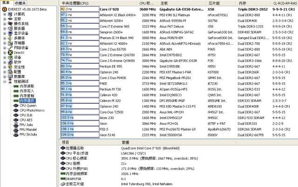The width and height of the screenshot is (298, 187).
Task: Select the CPU AES benchmark icon
Action: (16, 120)
